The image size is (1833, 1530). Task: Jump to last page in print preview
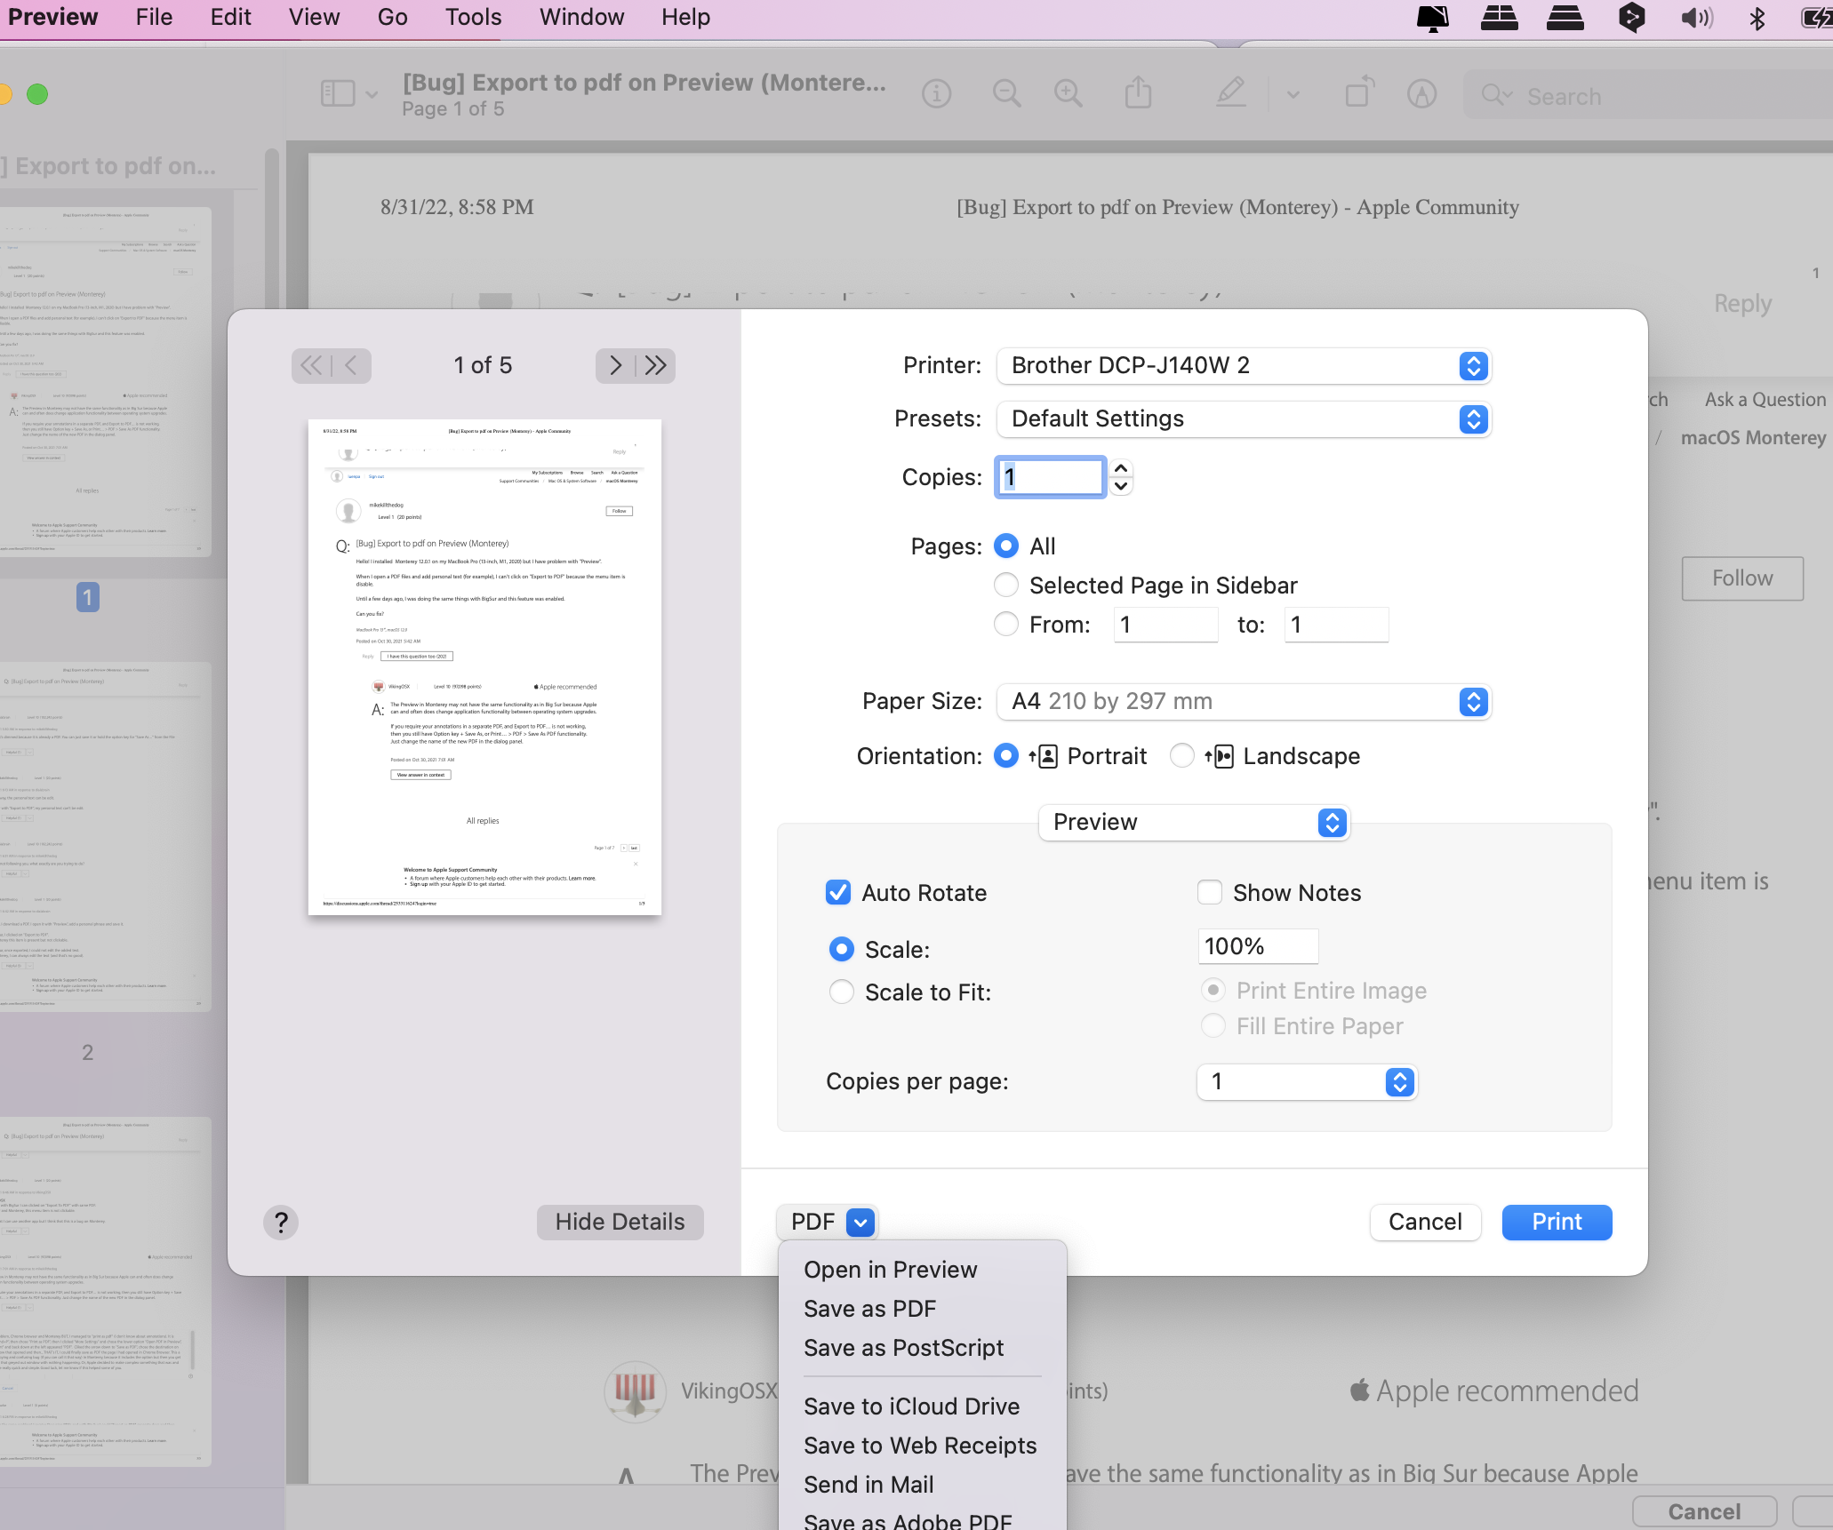(x=657, y=365)
